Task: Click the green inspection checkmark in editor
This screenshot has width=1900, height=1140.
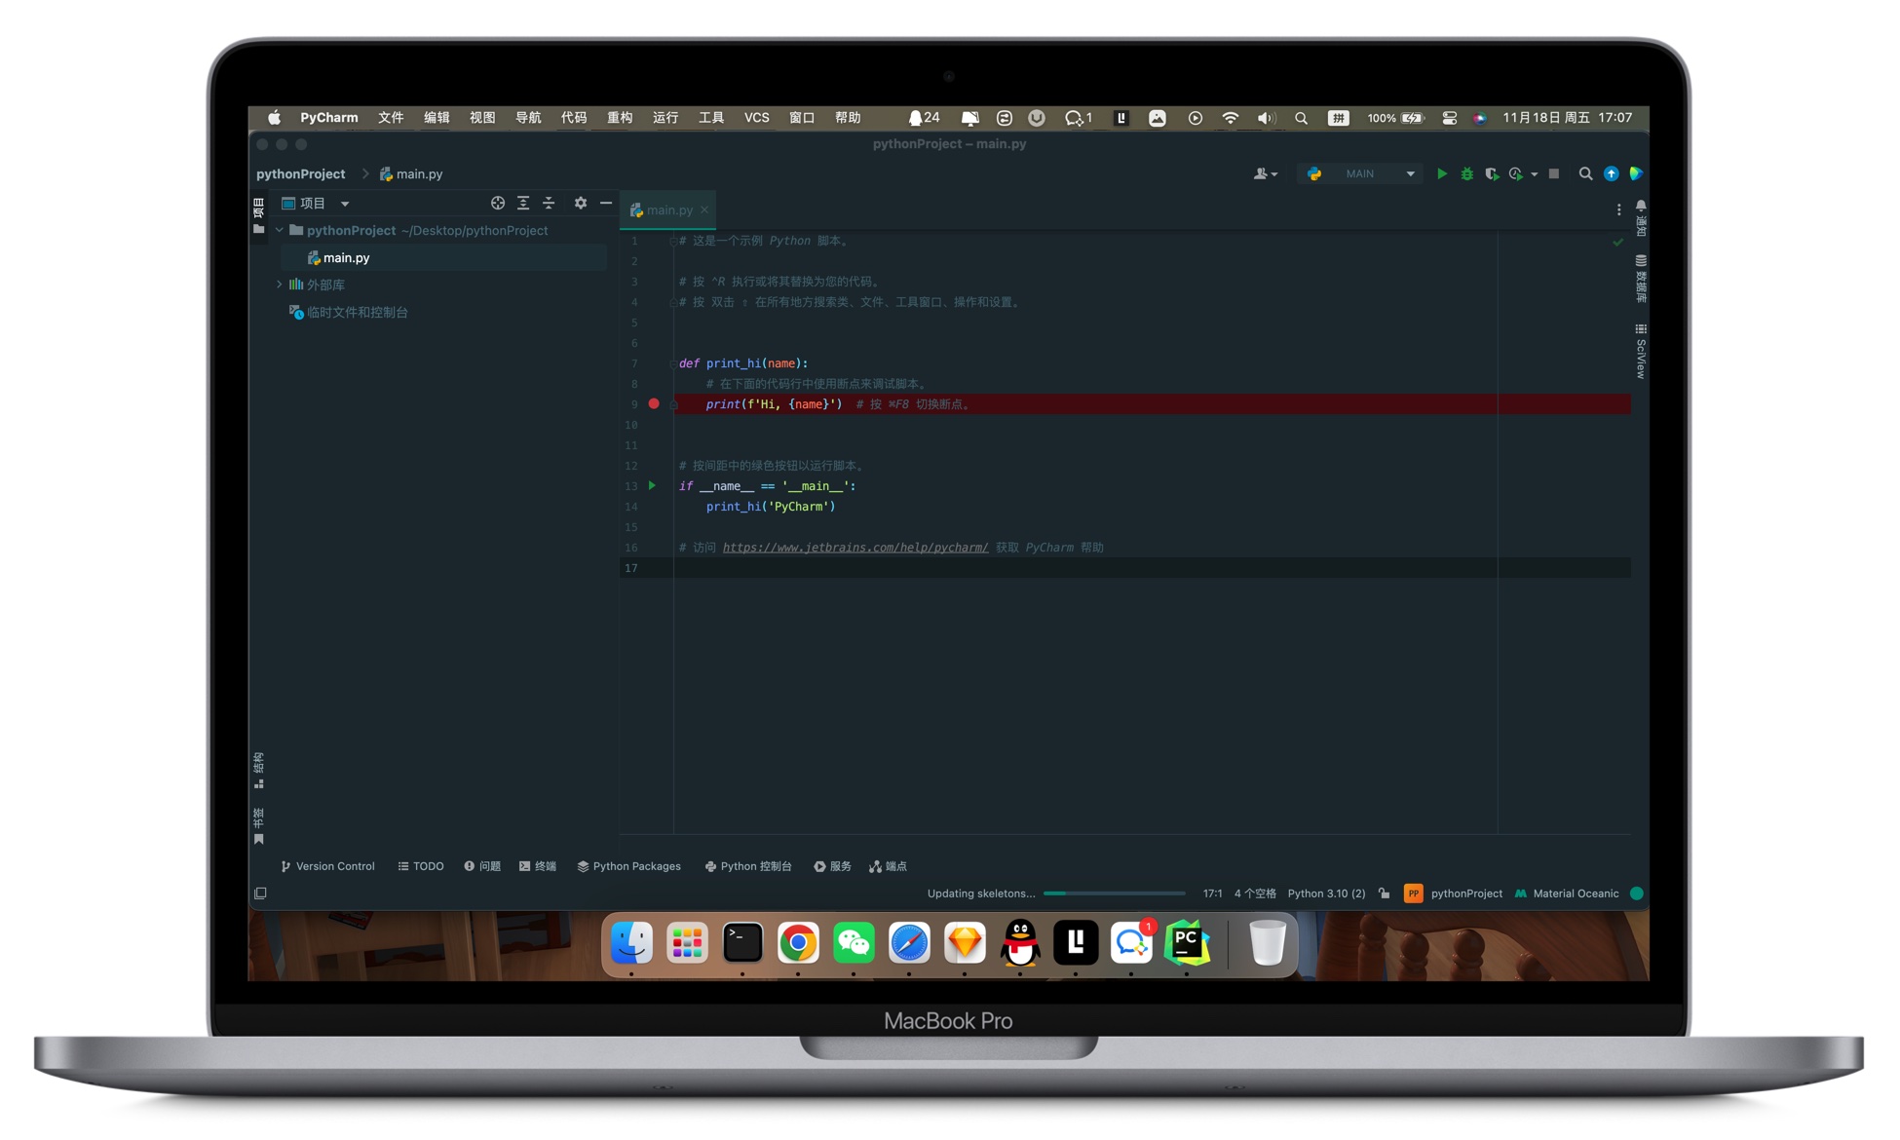Action: 1618,242
